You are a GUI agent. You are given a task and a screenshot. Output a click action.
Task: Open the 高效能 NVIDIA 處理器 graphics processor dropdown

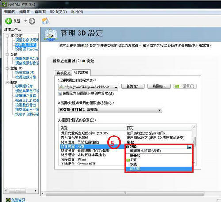(x=110, y=110)
